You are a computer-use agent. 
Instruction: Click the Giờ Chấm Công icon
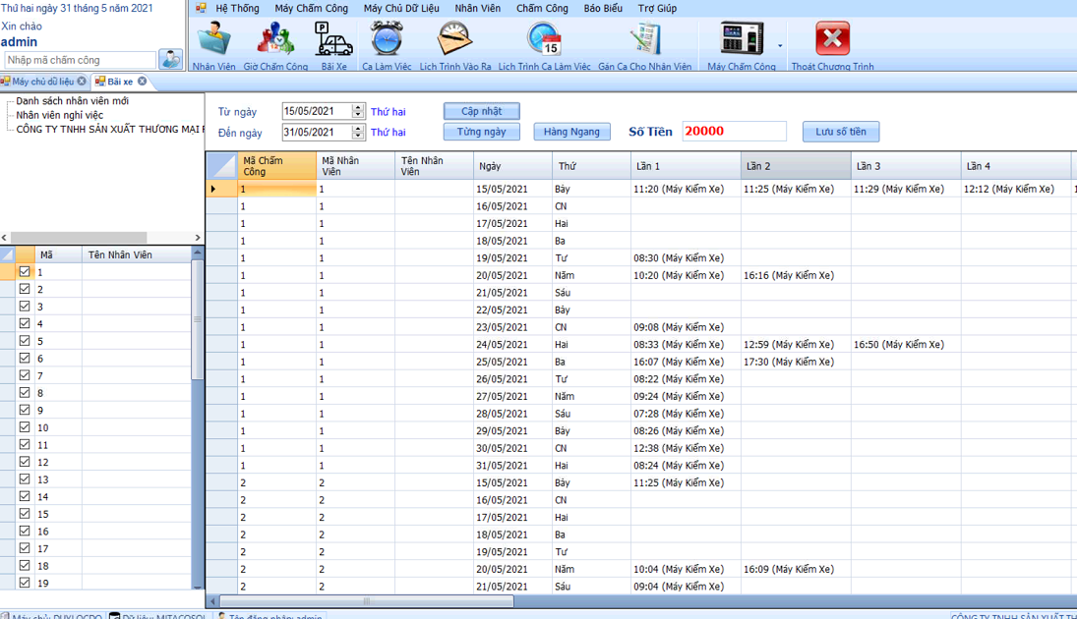pyautogui.click(x=275, y=41)
